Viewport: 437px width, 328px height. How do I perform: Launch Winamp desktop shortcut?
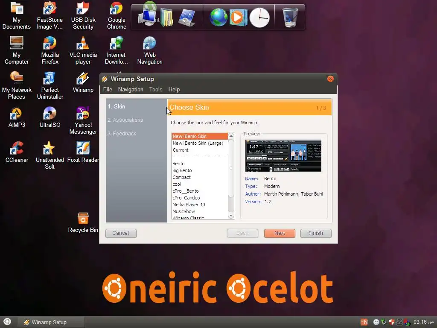83,82
